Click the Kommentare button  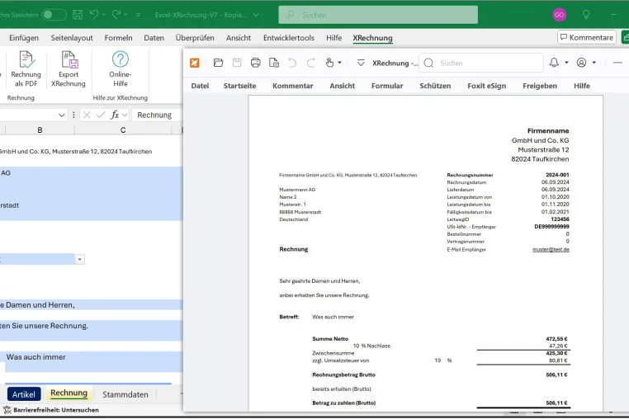click(587, 37)
